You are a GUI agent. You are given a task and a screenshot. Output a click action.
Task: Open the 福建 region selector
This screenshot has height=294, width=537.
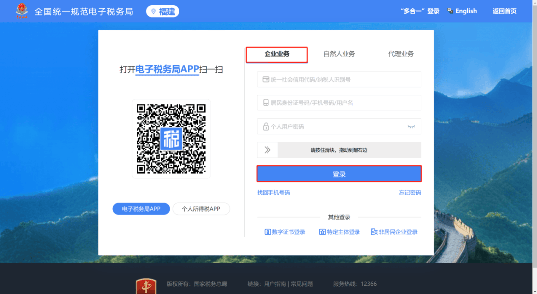tap(162, 11)
